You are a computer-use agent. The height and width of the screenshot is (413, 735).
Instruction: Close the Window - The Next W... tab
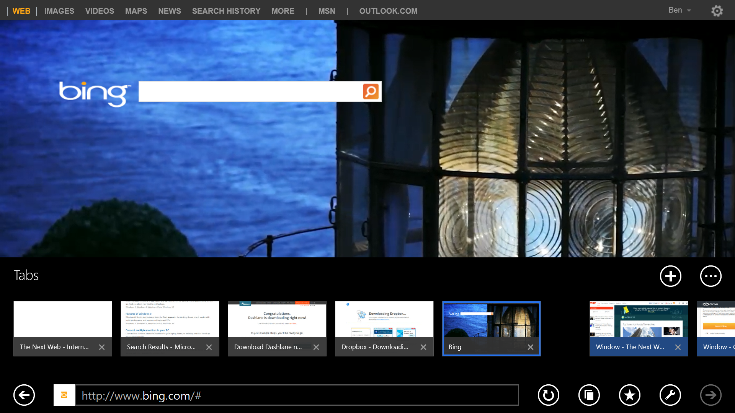(x=678, y=347)
